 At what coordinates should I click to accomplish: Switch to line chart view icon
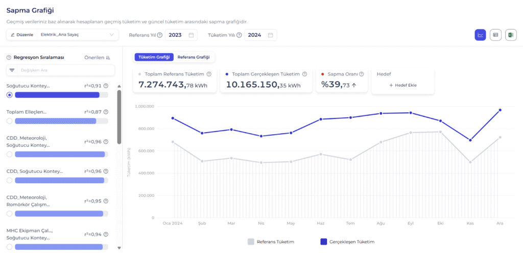[480, 35]
